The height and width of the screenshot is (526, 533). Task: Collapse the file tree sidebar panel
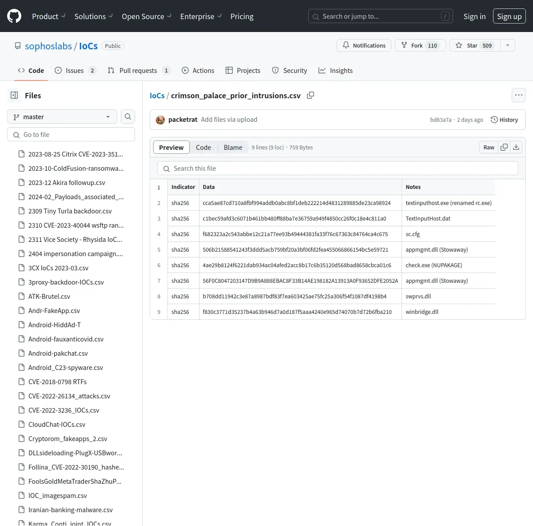coord(14,95)
